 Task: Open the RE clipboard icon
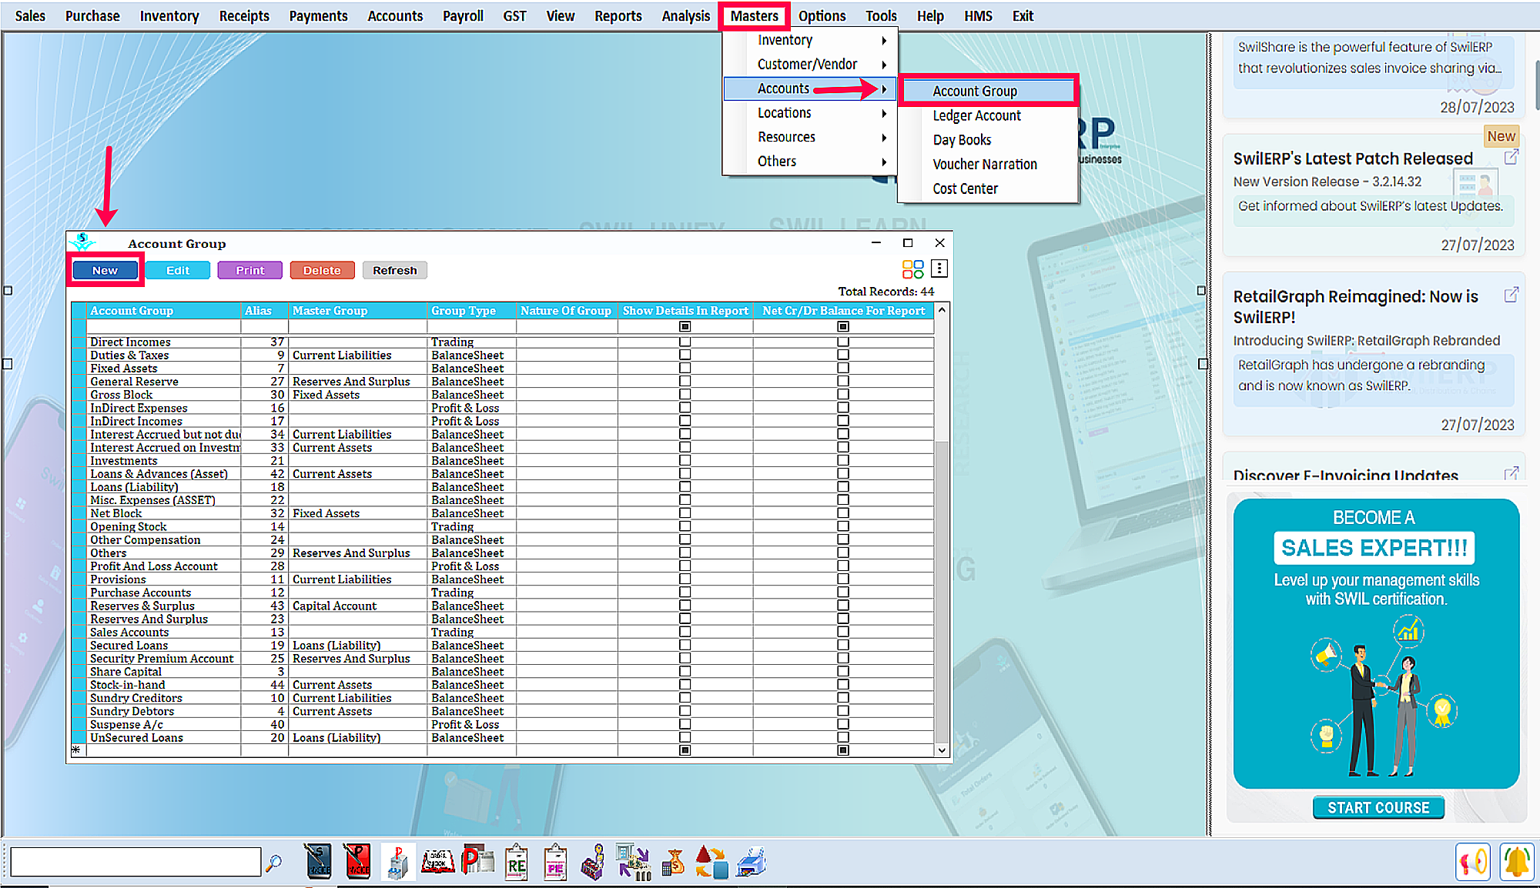tap(517, 862)
